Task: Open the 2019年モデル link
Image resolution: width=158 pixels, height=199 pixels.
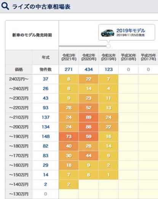Action: 131,30
